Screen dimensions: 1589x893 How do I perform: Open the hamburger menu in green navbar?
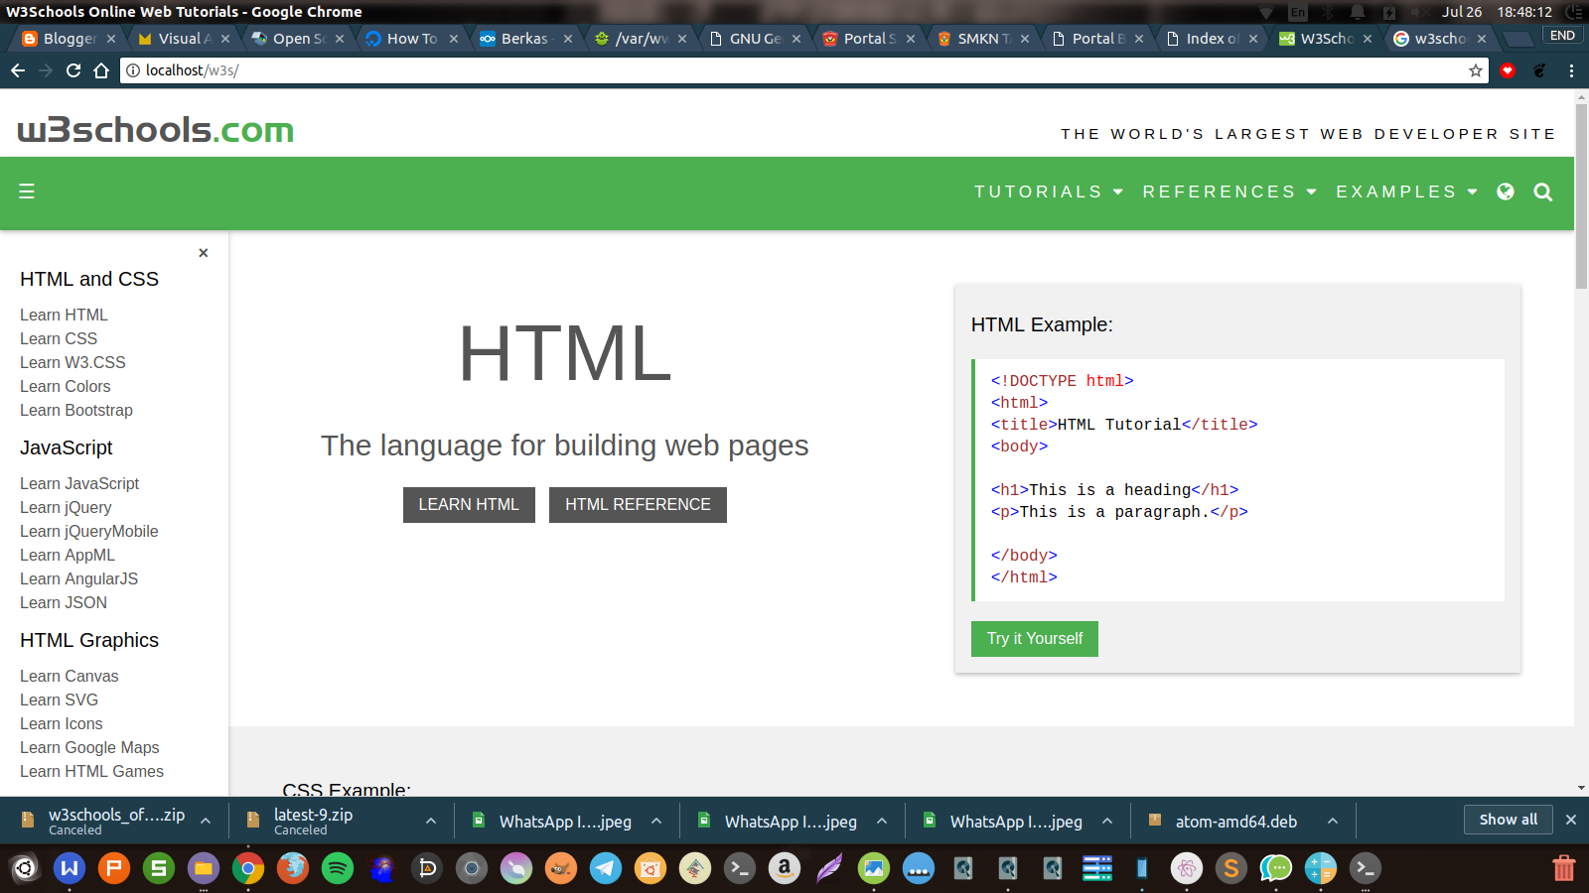pyautogui.click(x=27, y=191)
